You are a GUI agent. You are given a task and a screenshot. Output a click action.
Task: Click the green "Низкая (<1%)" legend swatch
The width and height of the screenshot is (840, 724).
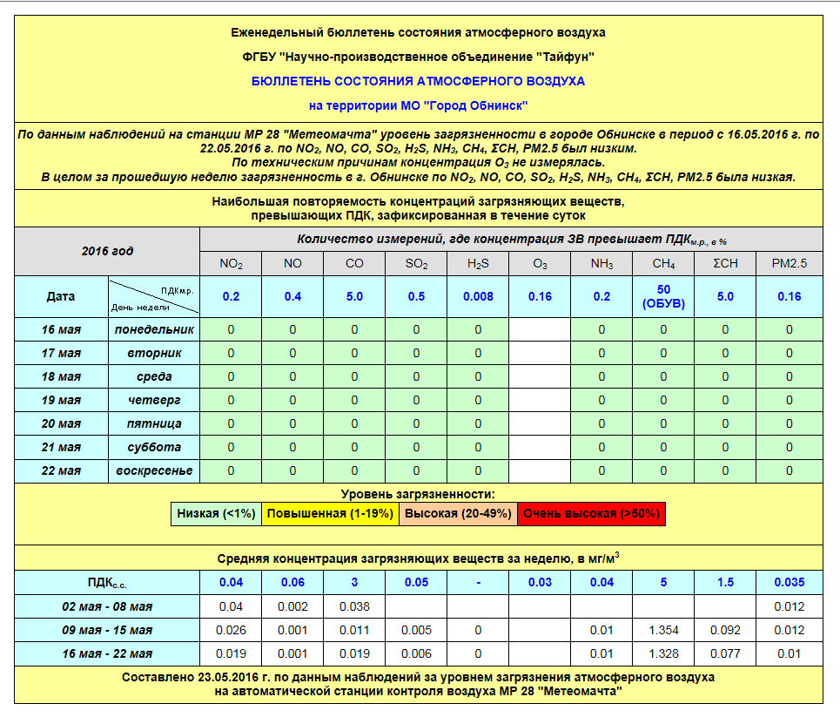pyautogui.click(x=216, y=514)
